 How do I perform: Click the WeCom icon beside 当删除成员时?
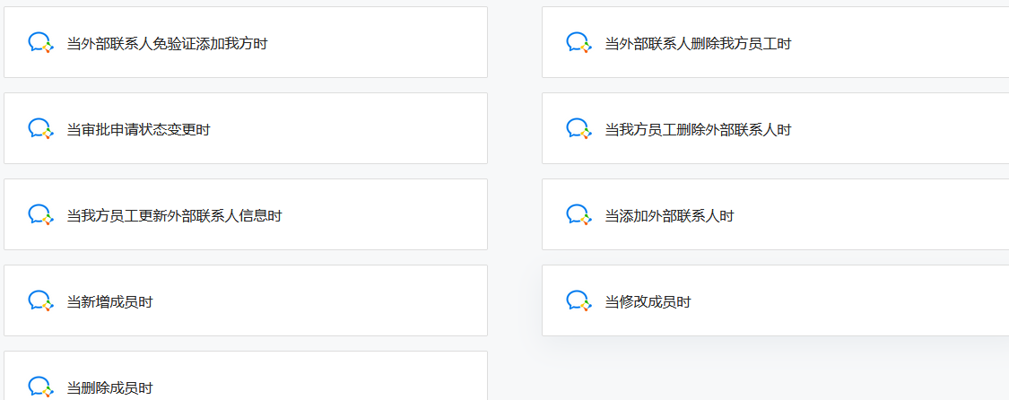point(40,387)
